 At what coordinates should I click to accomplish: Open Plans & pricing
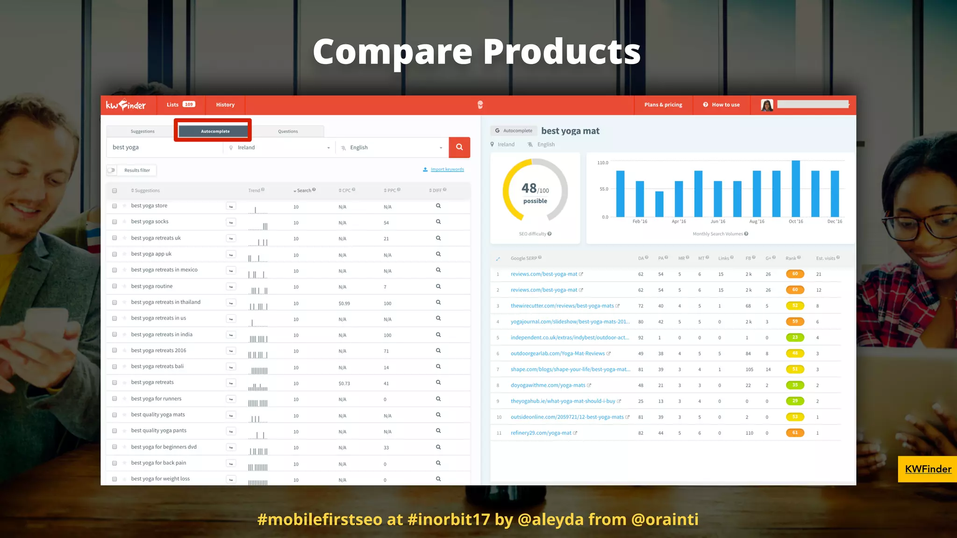tap(663, 105)
